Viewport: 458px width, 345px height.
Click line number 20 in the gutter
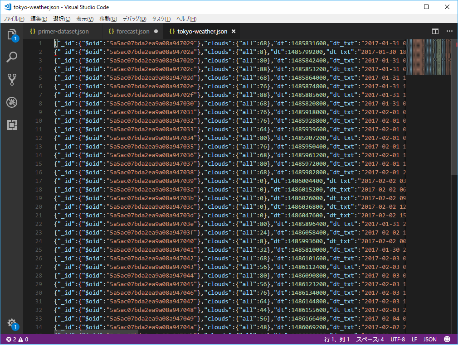(x=39, y=207)
